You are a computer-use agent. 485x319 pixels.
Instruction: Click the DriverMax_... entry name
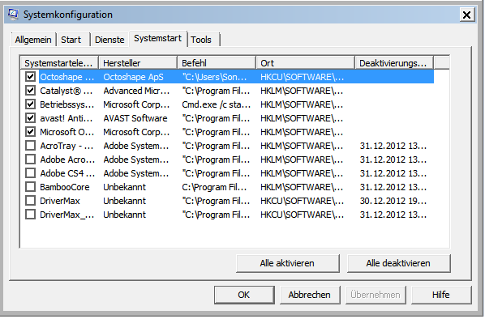[x=67, y=215]
